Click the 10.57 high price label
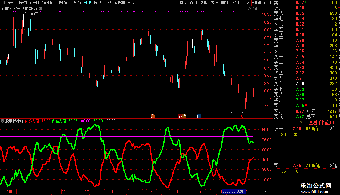The image size is (340, 195). coord(33,13)
